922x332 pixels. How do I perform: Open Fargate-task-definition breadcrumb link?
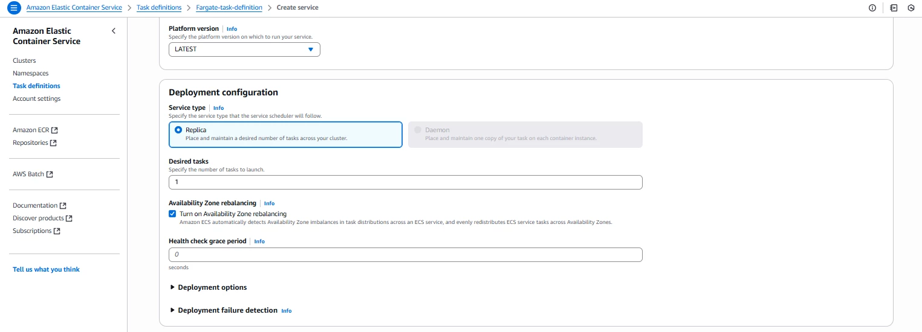coord(229,8)
